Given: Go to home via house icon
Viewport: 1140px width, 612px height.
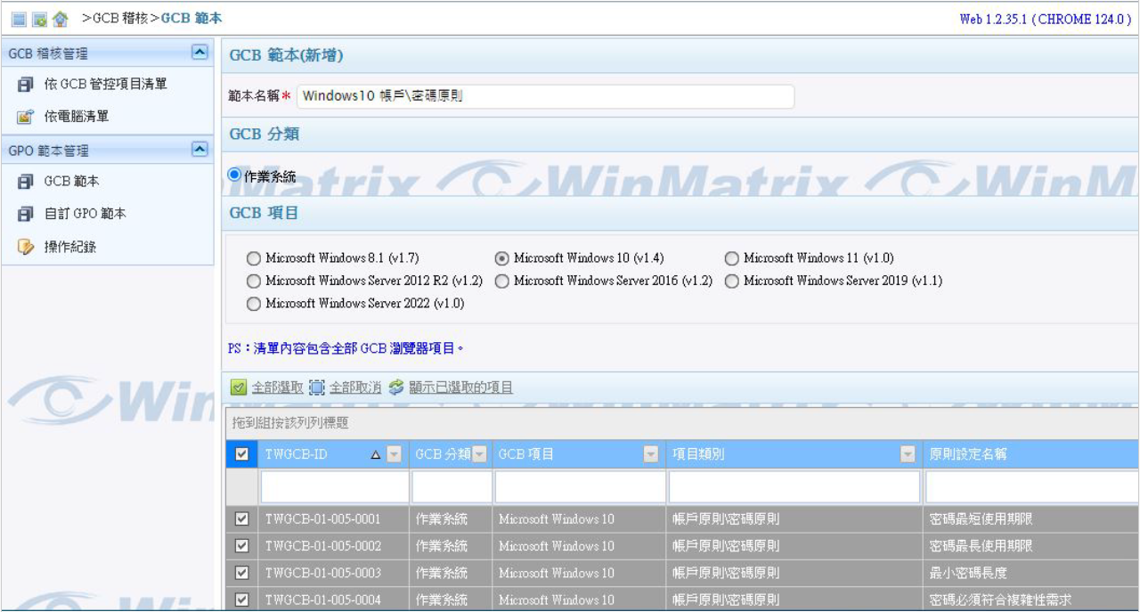Looking at the screenshot, I should coord(61,19).
